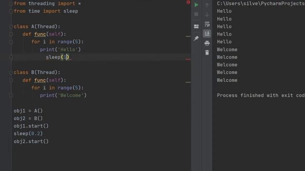Click the last 'Welcome' line in console output
This screenshot has height=171, width=305.
tap(227, 80)
